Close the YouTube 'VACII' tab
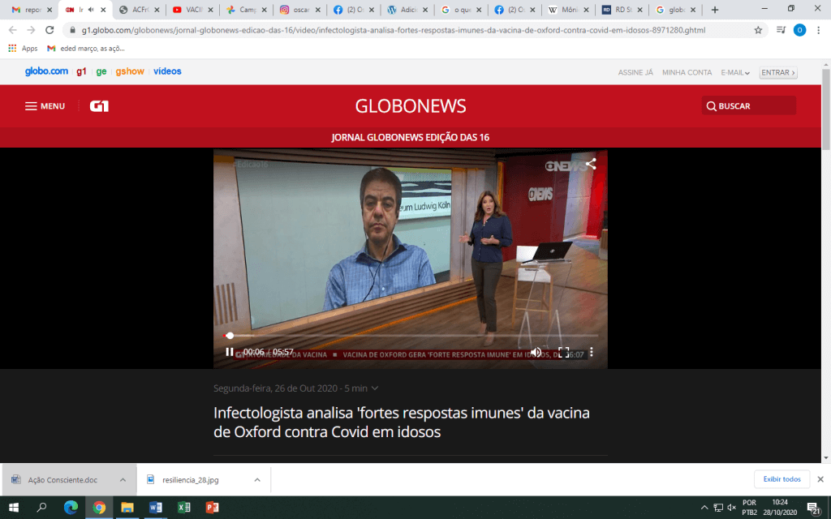Viewport: 831px width, 519px height. pyautogui.click(x=210, y=10)
